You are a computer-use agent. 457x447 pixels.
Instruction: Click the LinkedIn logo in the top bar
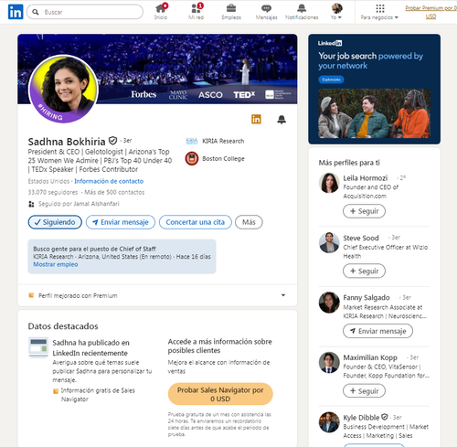tap(16, 12)
